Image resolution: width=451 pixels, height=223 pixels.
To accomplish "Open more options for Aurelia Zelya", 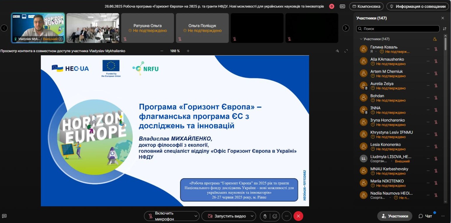I will [x=428, y=86].
